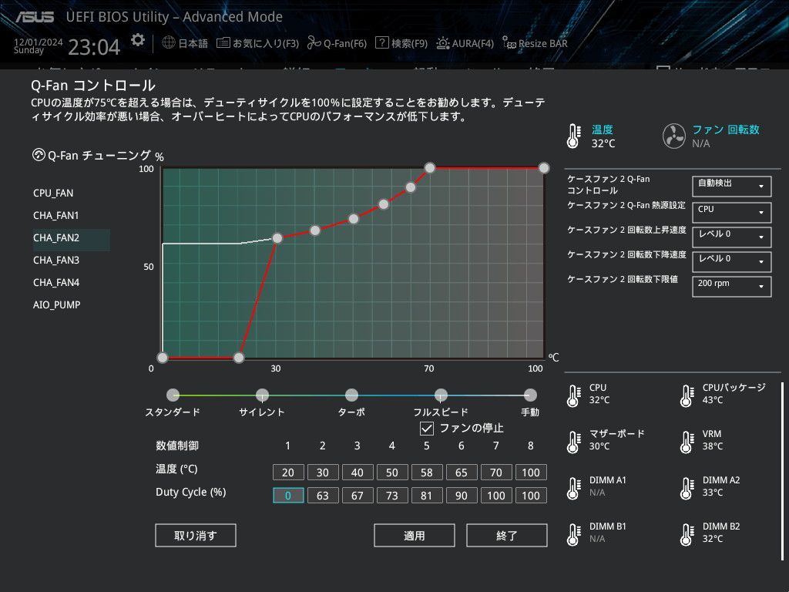Toggle ファンの停止 checkbox
The height and width of the screenshot is (592, 789).
click(426, 429)
